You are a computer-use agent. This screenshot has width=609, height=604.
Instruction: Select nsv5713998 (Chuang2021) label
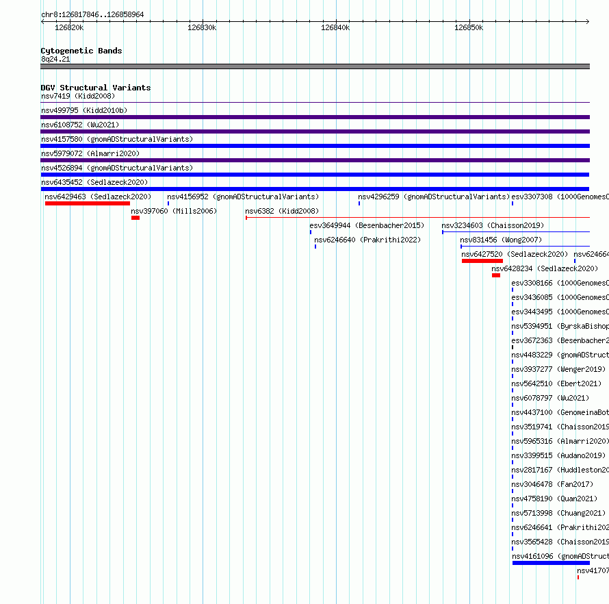[558, 513]
